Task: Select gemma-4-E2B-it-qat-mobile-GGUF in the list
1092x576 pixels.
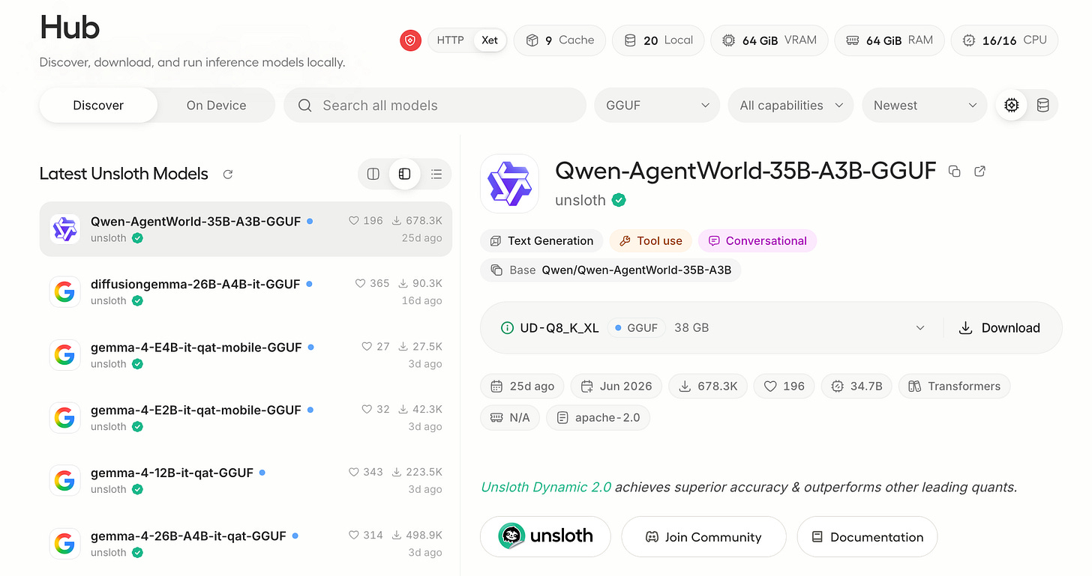Action: (x=246, y=418)
